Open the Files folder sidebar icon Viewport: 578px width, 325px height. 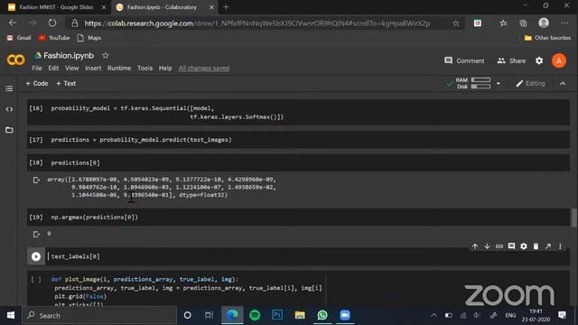coord(9,130)
